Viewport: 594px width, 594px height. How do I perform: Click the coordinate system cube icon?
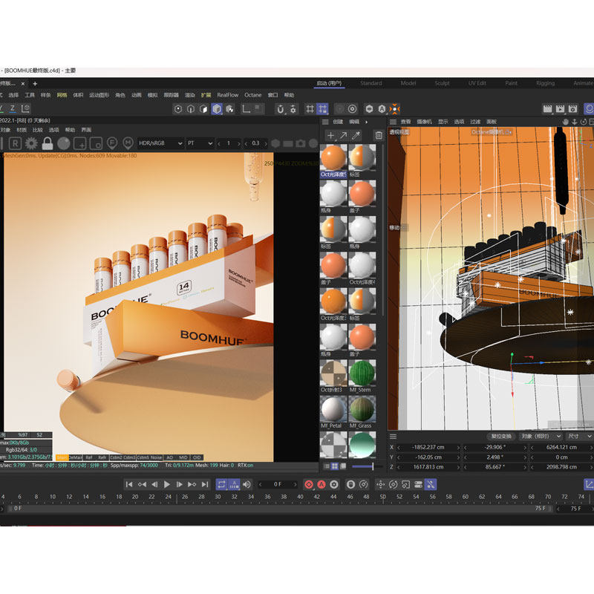25,108
